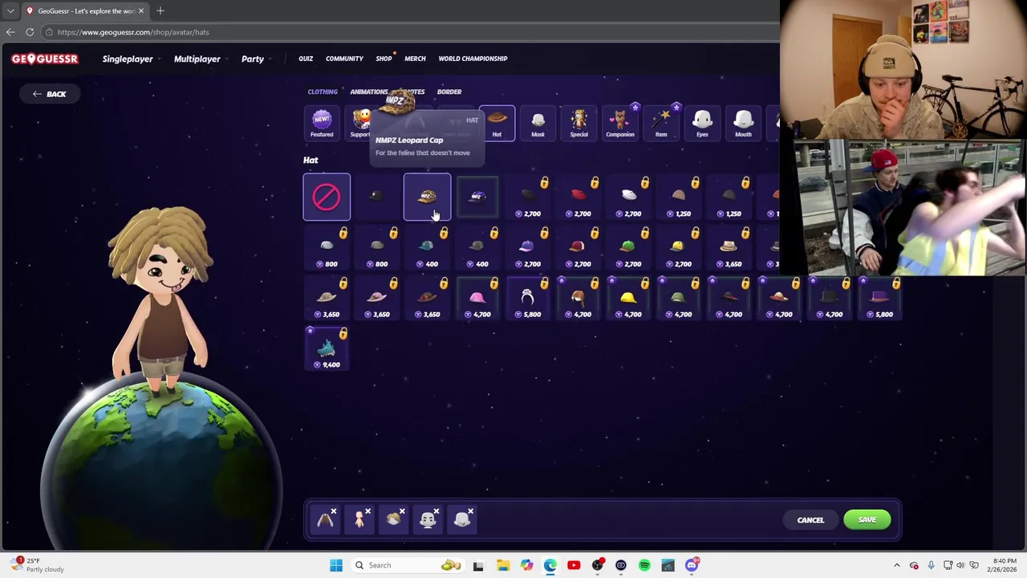Open the Eyes category

[x=702, y=124]
